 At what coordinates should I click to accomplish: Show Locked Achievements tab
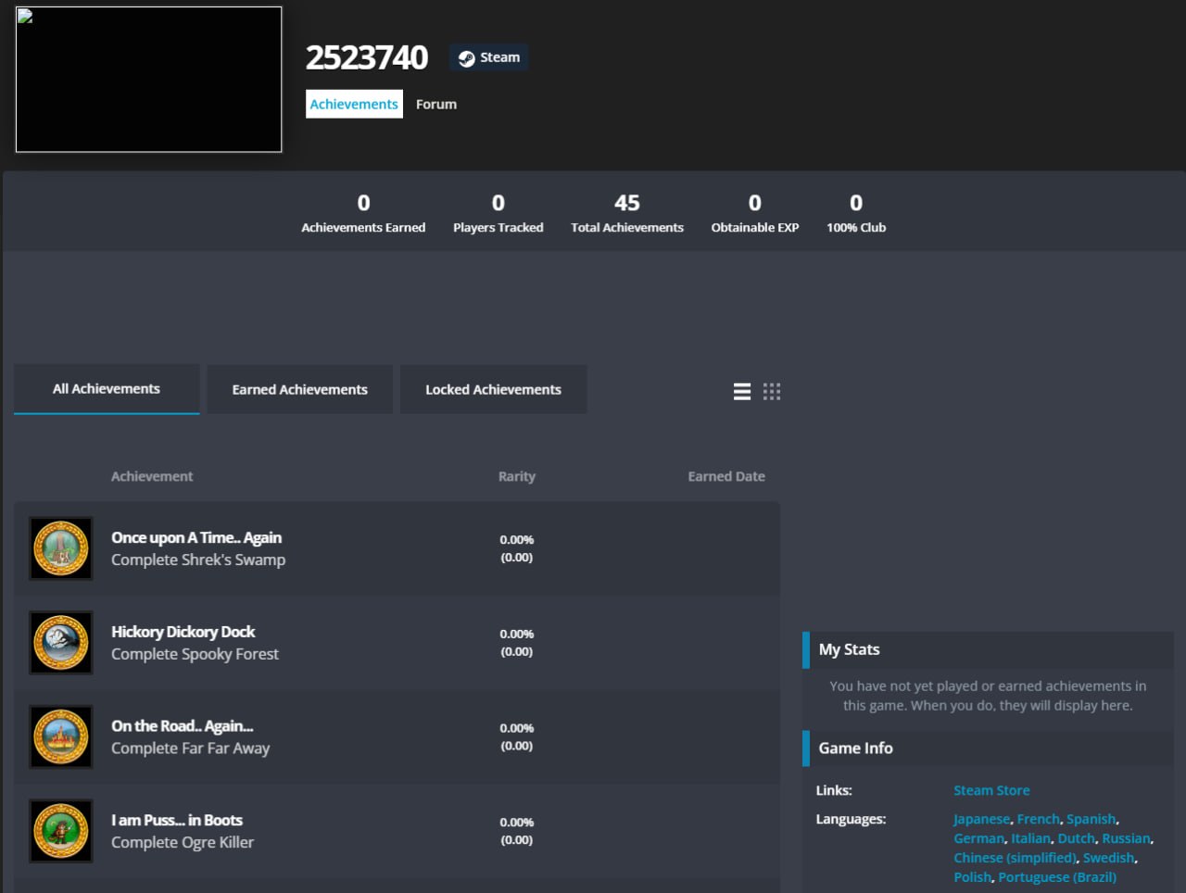(494, 389)
